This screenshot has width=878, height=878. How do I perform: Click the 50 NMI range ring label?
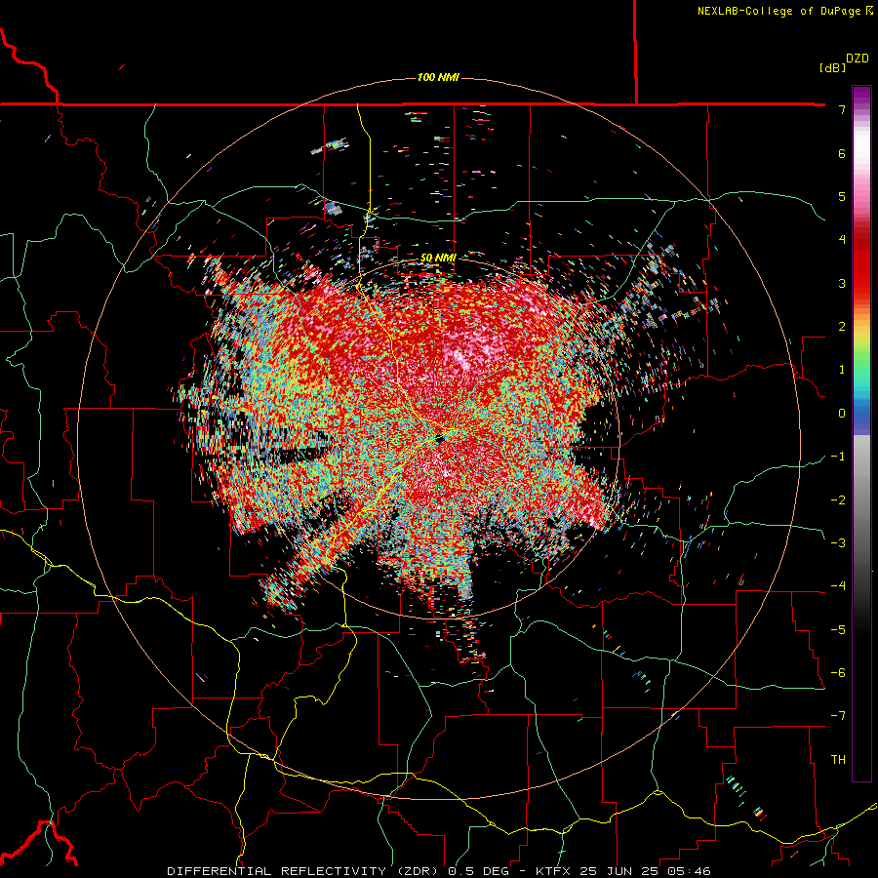point(438,258)
